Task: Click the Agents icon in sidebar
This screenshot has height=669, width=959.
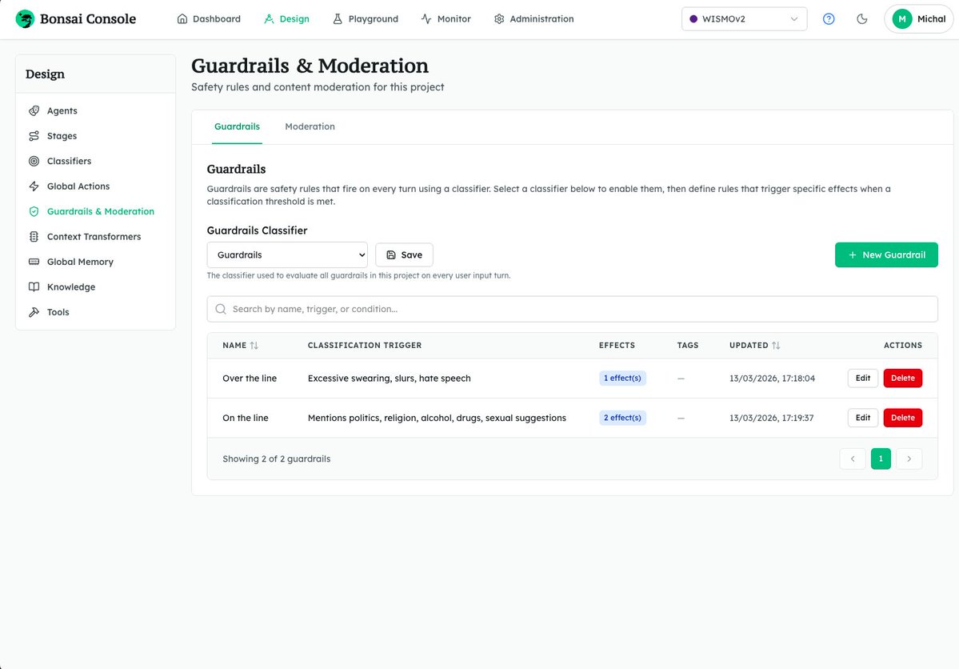Action: [x=34, y=110]
